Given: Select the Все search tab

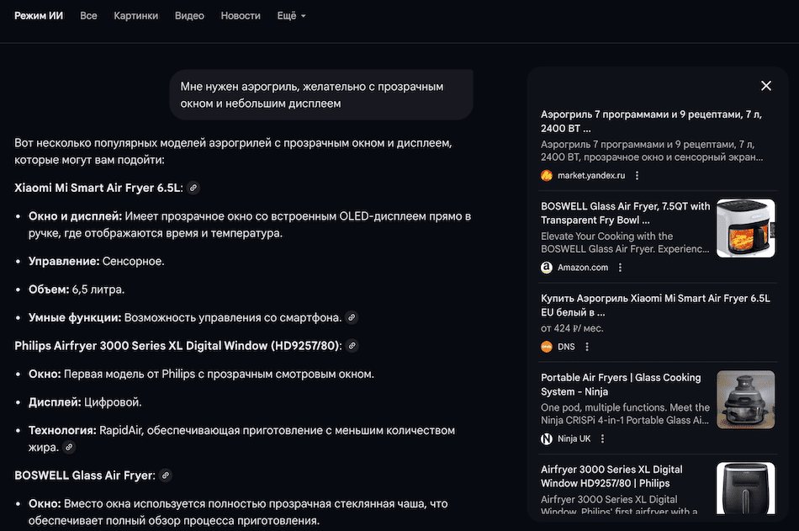Looking at the screenshot, I should 88,16.
